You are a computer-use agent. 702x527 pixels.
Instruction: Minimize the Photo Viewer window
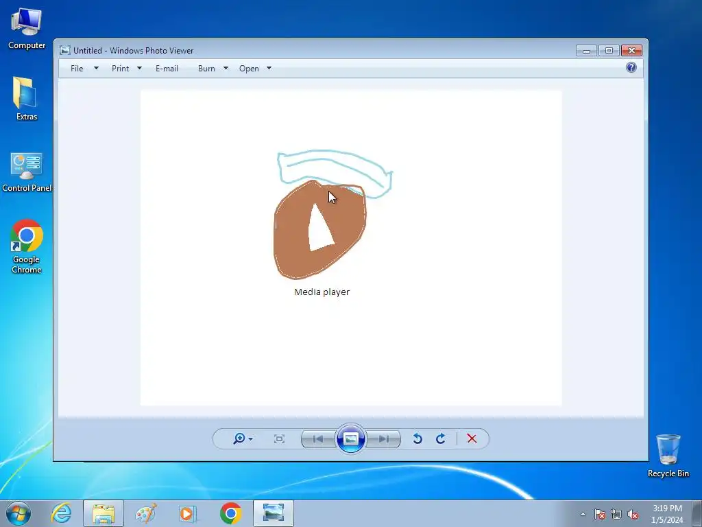point(587,50)
